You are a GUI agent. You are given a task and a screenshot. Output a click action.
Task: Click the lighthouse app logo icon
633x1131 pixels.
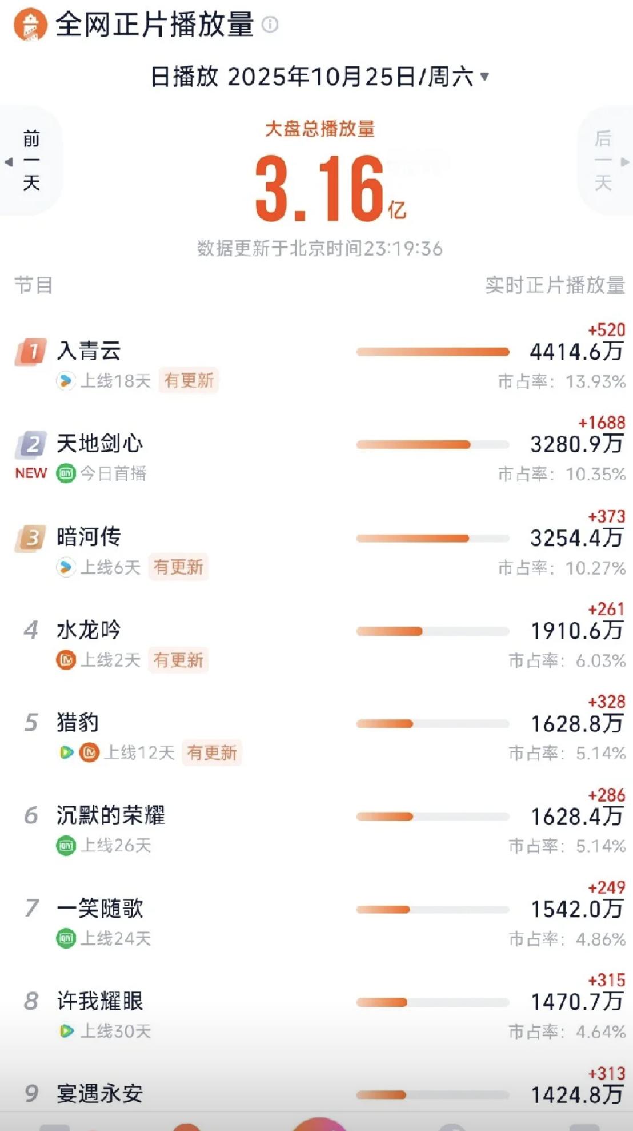(x=30, y=25)
